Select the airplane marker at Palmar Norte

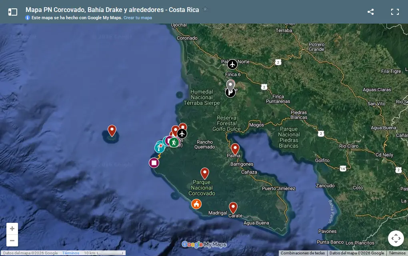232,64
